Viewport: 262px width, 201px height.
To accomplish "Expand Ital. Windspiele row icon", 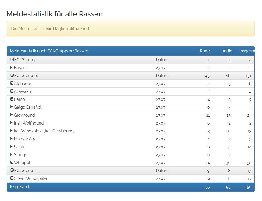I will pyautogui.click(x=12, y=130).
